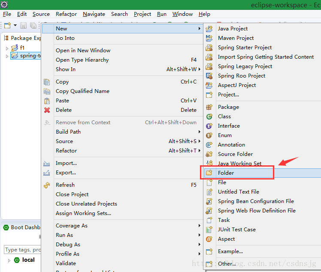Click the orange Aspect icon
Image resolution: width=321 pixels, height=272 pixels.
point(209,239)
